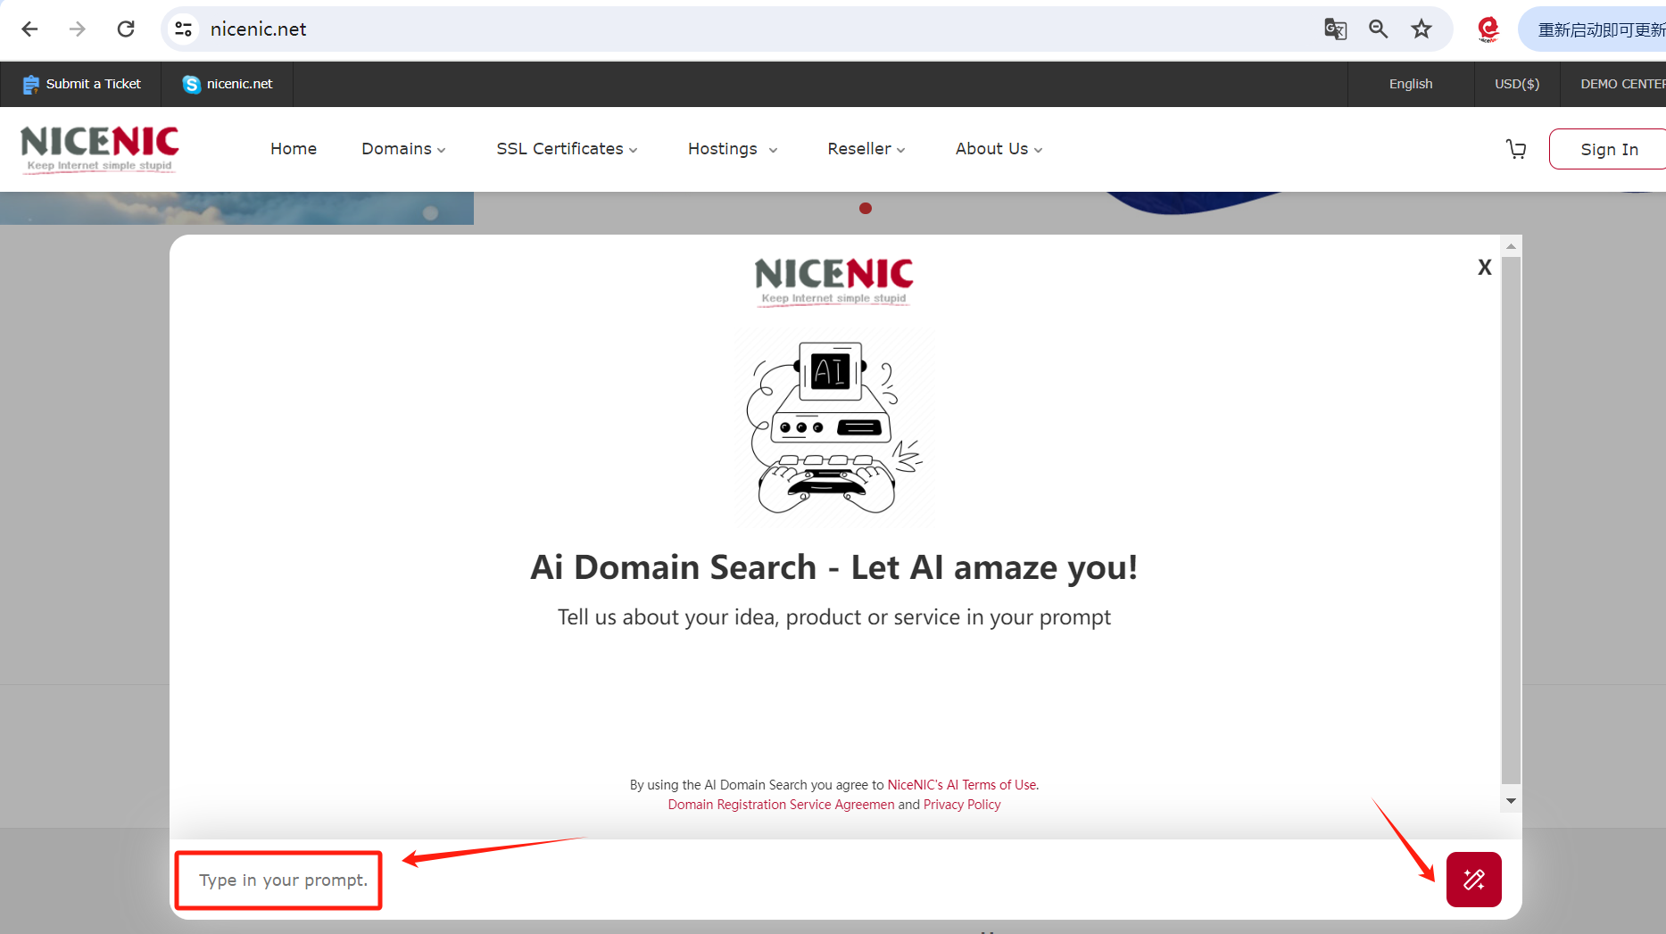Click the AI robot illustration

tap(835, 427)
